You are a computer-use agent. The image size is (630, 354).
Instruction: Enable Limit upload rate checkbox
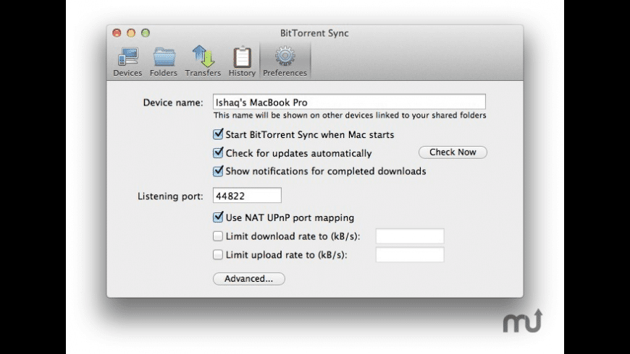tap(218, 254)
